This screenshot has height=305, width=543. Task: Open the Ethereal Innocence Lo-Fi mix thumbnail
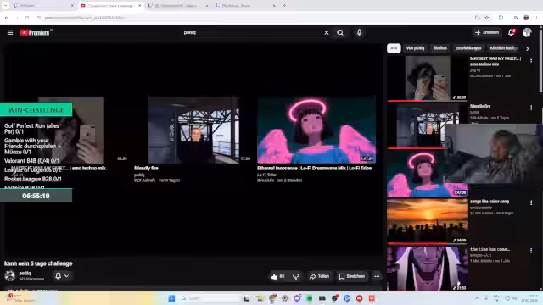point(316,130)
